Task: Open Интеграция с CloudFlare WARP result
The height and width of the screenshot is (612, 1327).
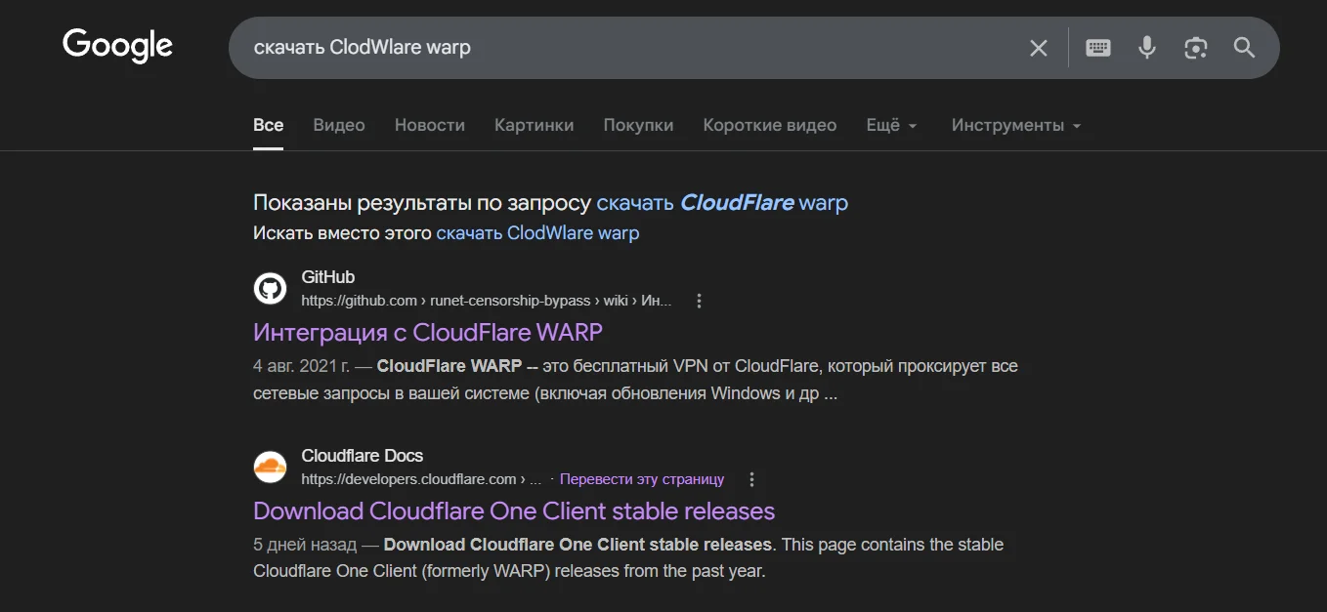Action: click(x=428, y=332)
